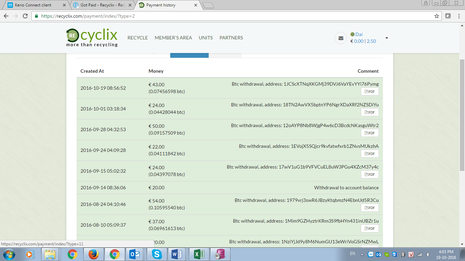Show hidden system tray icons
Screen dimensions: 465x261
(x=362, y=254)
